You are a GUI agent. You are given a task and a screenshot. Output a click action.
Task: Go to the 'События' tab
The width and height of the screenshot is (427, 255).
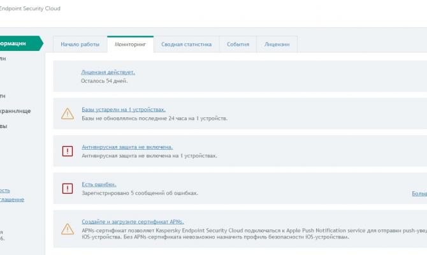click(x=238, y=45)
